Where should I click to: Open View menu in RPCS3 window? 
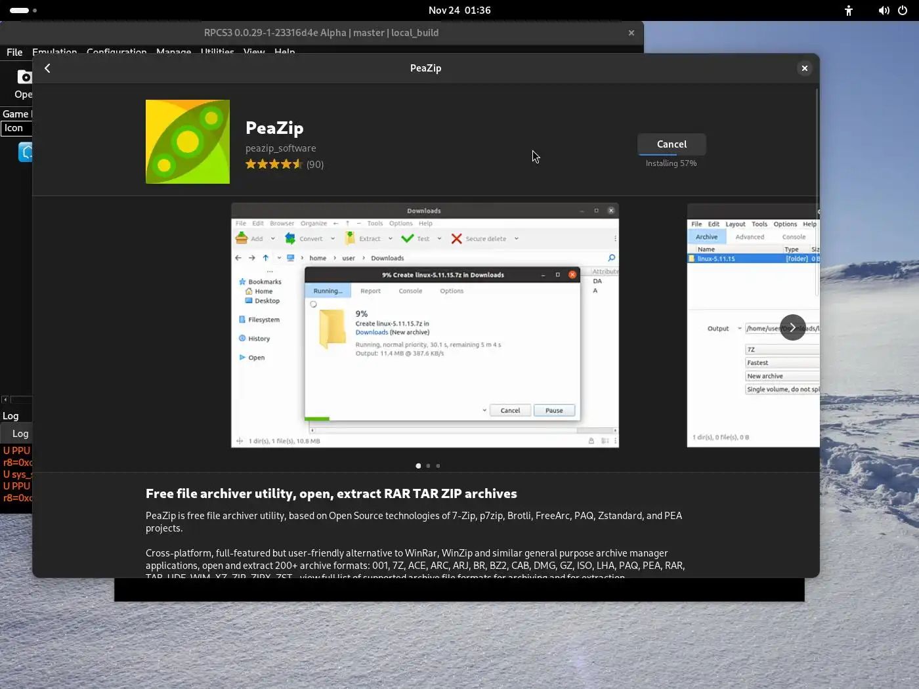click(254, 52)
